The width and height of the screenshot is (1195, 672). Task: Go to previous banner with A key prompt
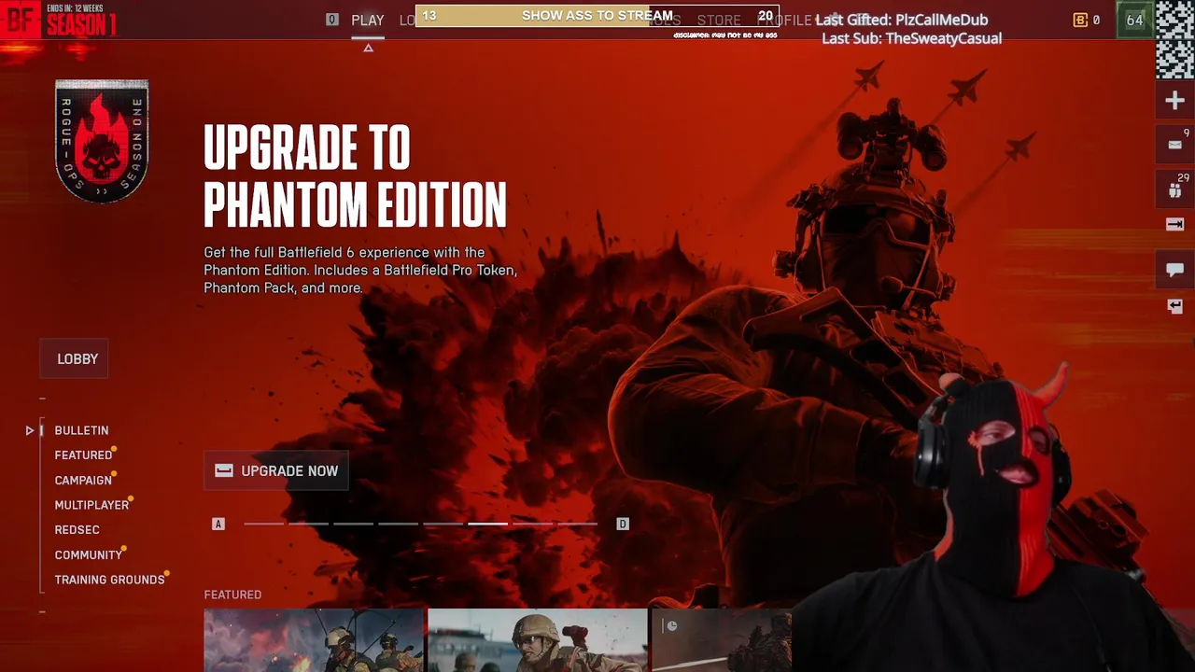[218, 525]
